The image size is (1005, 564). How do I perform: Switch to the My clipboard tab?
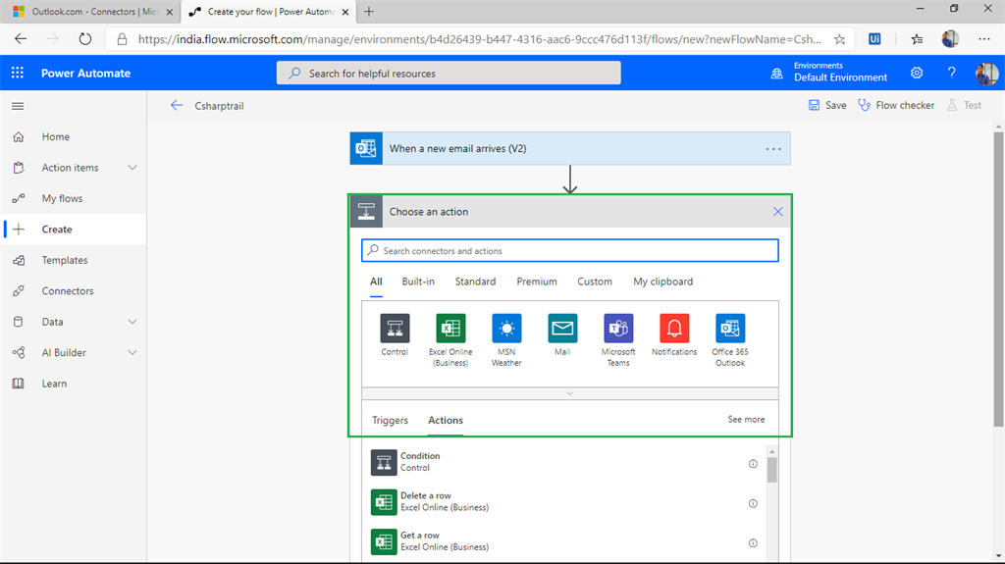[x=662, y=282]
